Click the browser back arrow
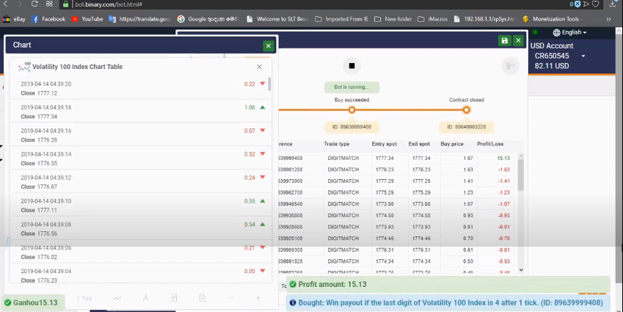Image resolution: width=623 pixels, height=312 pixels. 6,4
